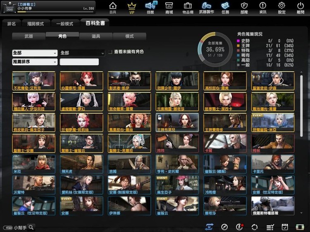310x232 pixels.
Task: Click the compass icon in bottom bar
Action: tap(224, 227)
